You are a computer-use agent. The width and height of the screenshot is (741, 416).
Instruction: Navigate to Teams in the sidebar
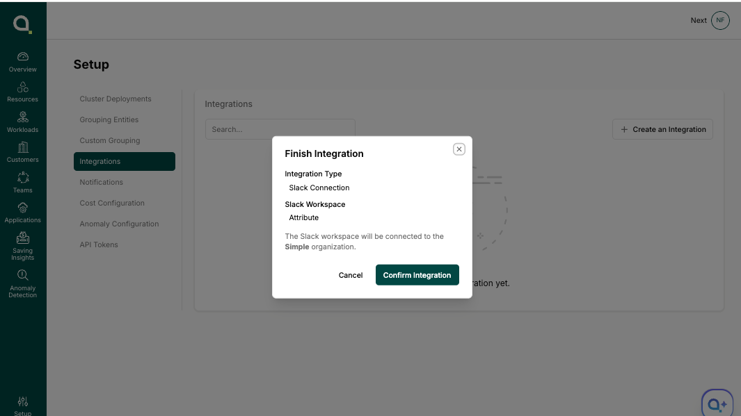[x=23, y=183]
